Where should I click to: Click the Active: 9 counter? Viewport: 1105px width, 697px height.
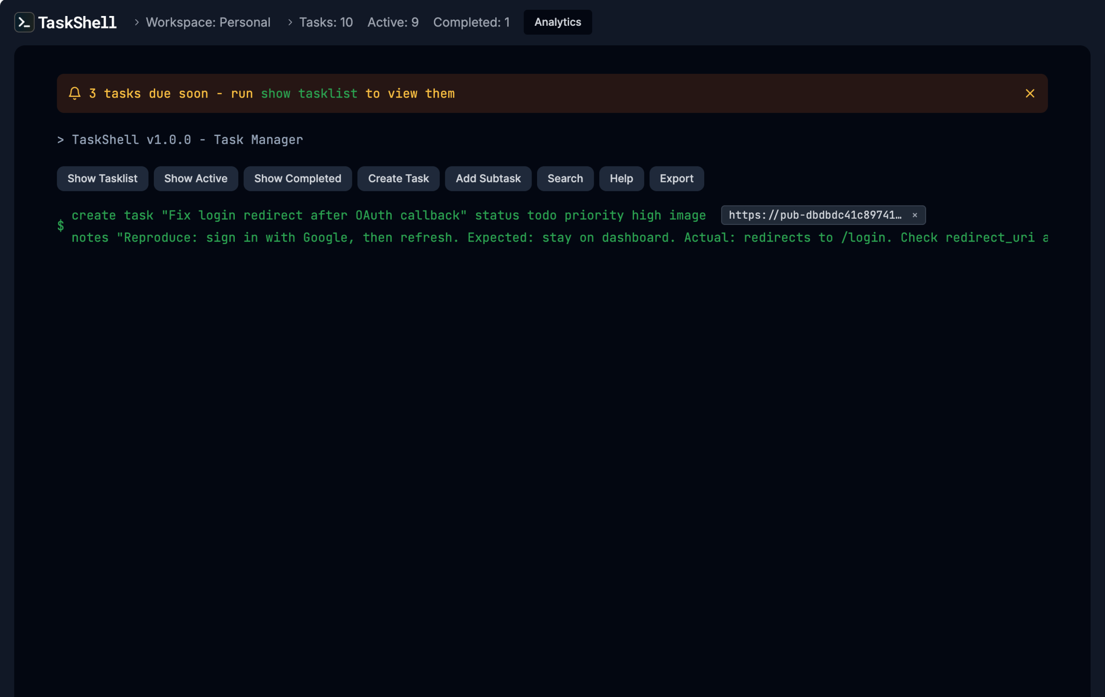[x=393, y=22]
